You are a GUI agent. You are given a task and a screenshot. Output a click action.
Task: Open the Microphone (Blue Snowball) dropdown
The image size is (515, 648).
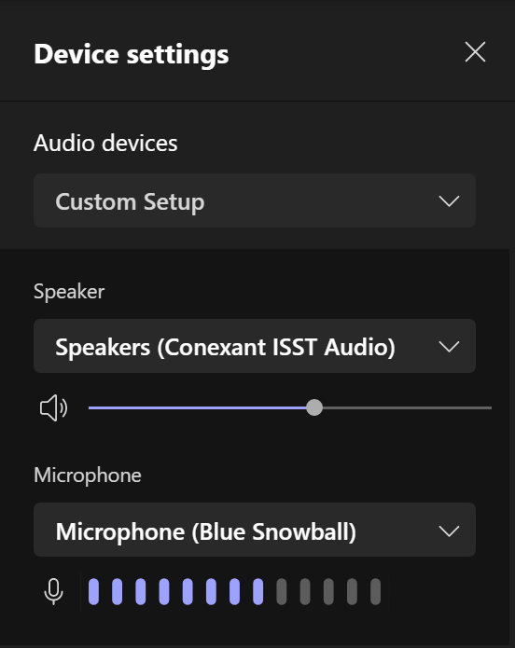255,530
